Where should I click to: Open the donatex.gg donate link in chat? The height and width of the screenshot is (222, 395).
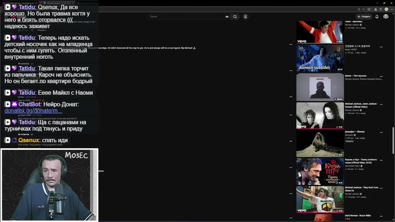33,111
